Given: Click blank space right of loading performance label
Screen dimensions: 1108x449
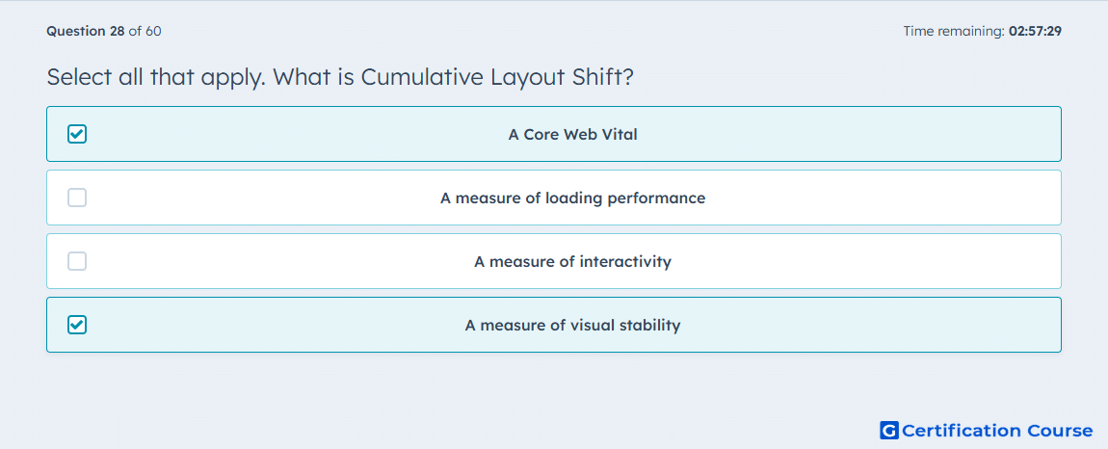Looking at the screenshot, I should [884, 198].
